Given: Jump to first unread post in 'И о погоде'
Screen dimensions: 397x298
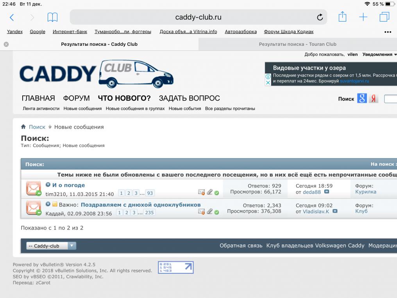Looking at the screenshot, I should coord(48,185).
